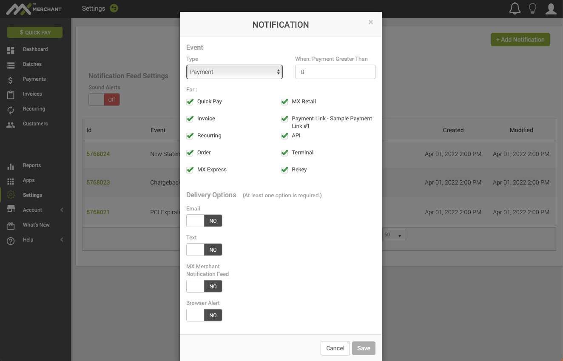Screen dimensions: 563x361
Task: Open the event Type dropdown showing Payment
Action: (234, 72)
